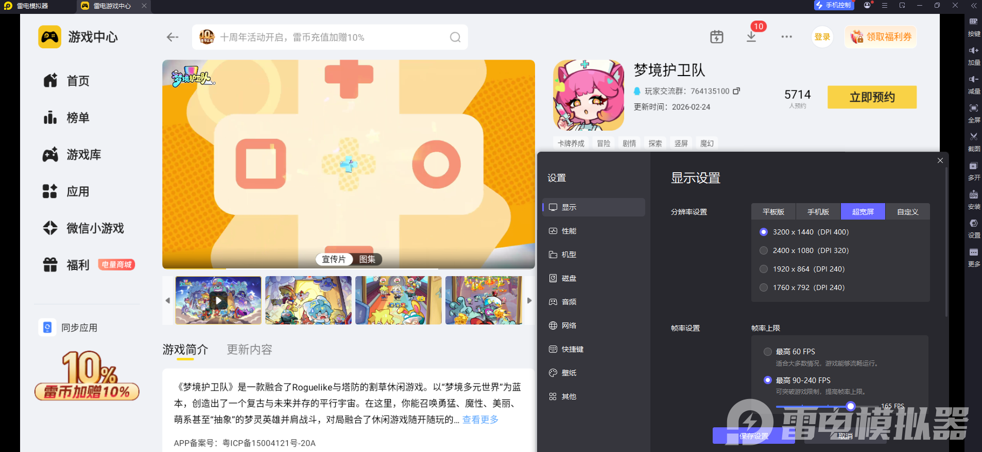Show 宣传片 trailer media
The height and width of the screenshot is (452, 982).
(334, 259)
